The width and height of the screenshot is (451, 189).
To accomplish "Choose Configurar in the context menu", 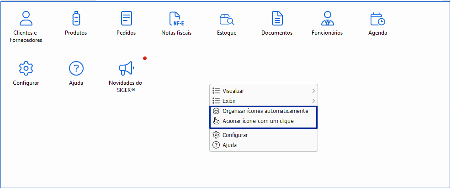I will 235,135.
